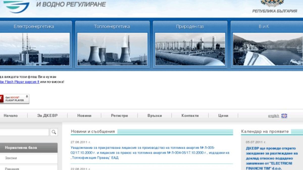
Task: Open the ДКЕВР open session calendar event
Action: pos(272,158)
